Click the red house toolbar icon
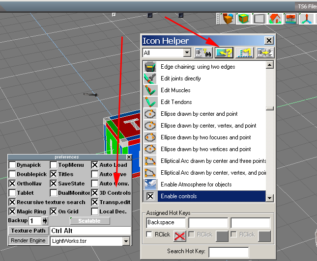This screenshot has width=317, height=261. point(275,19)
